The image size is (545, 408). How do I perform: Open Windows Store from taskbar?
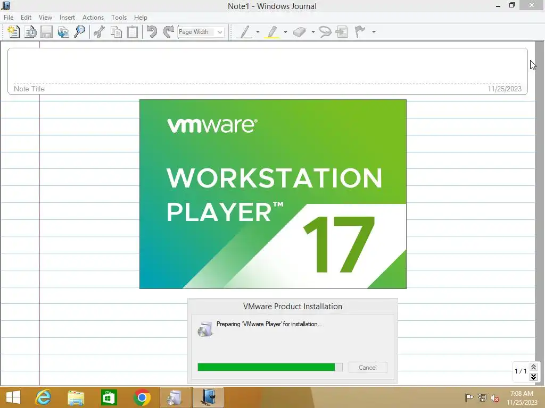[x=109, y=397]
